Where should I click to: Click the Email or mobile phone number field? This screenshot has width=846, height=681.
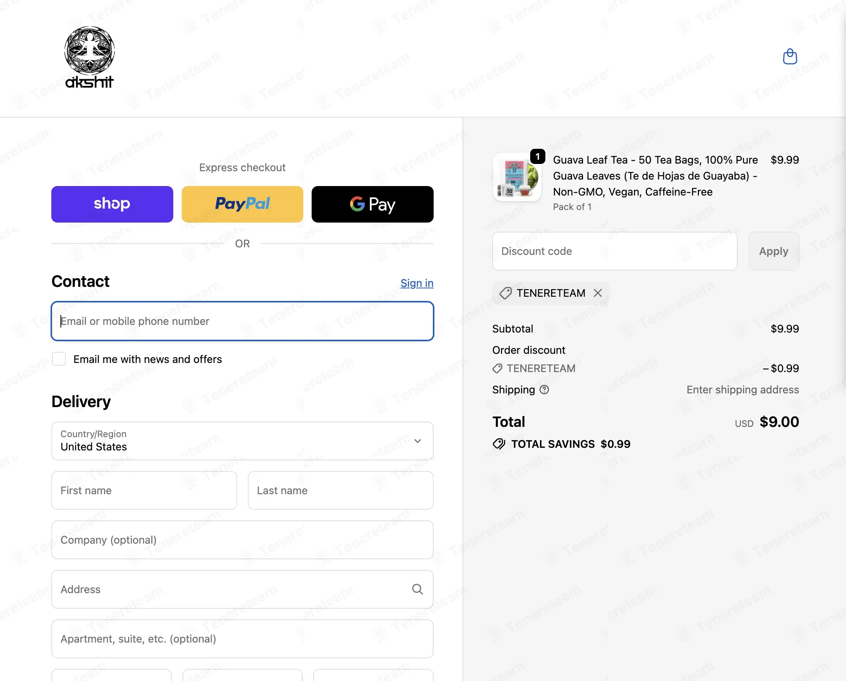click(x=242, y=321)
